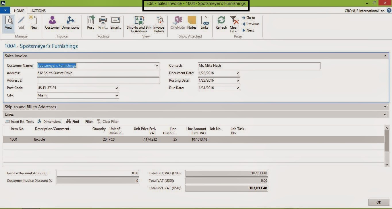
Task: Click the Total Incl. VAT (USD) value field
Action: (x=227, y=188)
